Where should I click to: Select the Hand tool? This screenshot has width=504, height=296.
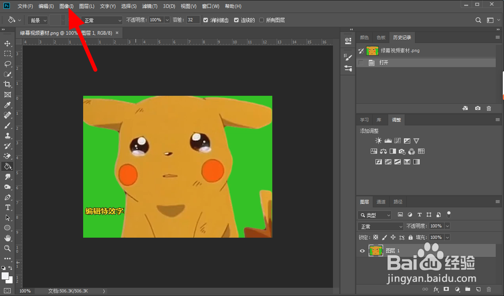pos(7,238)
